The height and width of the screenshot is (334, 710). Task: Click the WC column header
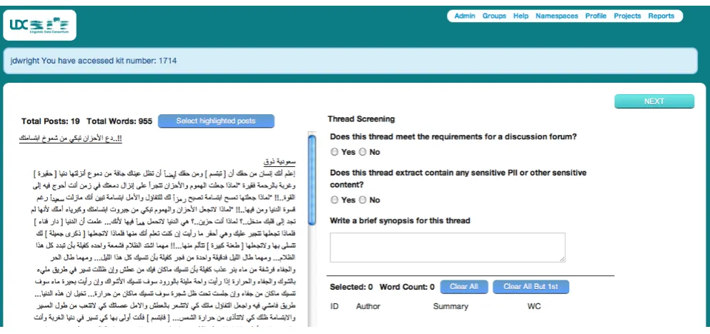point(534,306)
